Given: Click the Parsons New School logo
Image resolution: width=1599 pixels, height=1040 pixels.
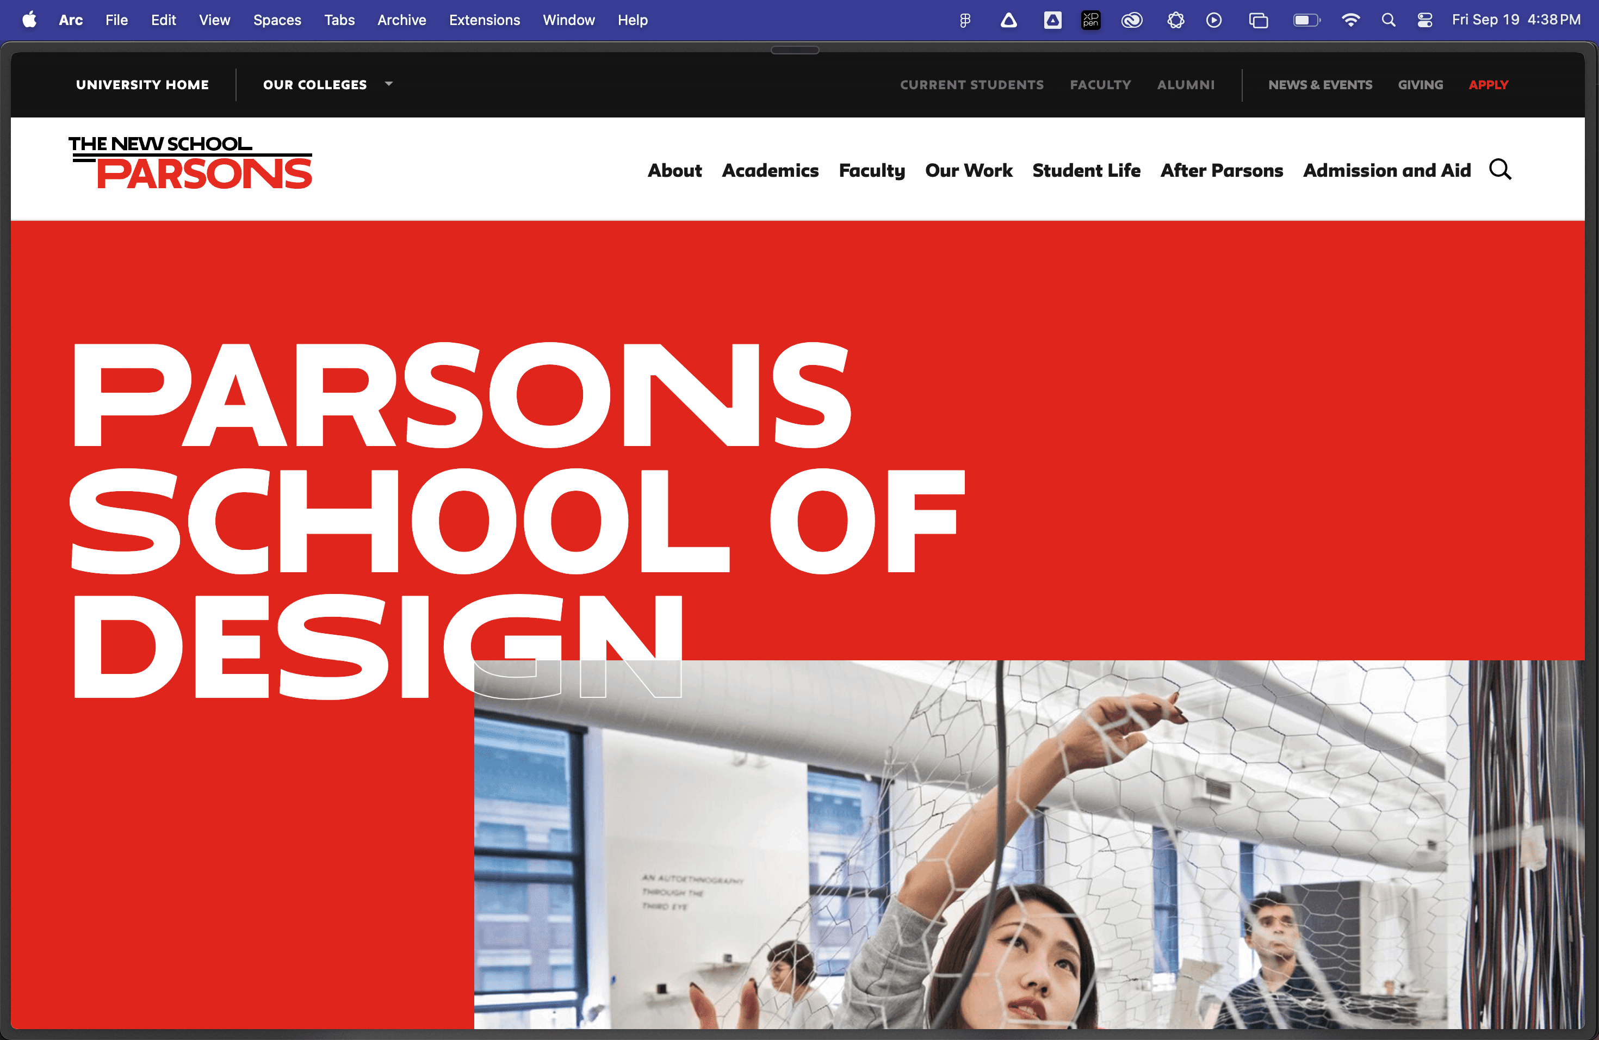Looking at the screenshot, I should (190, 163).
